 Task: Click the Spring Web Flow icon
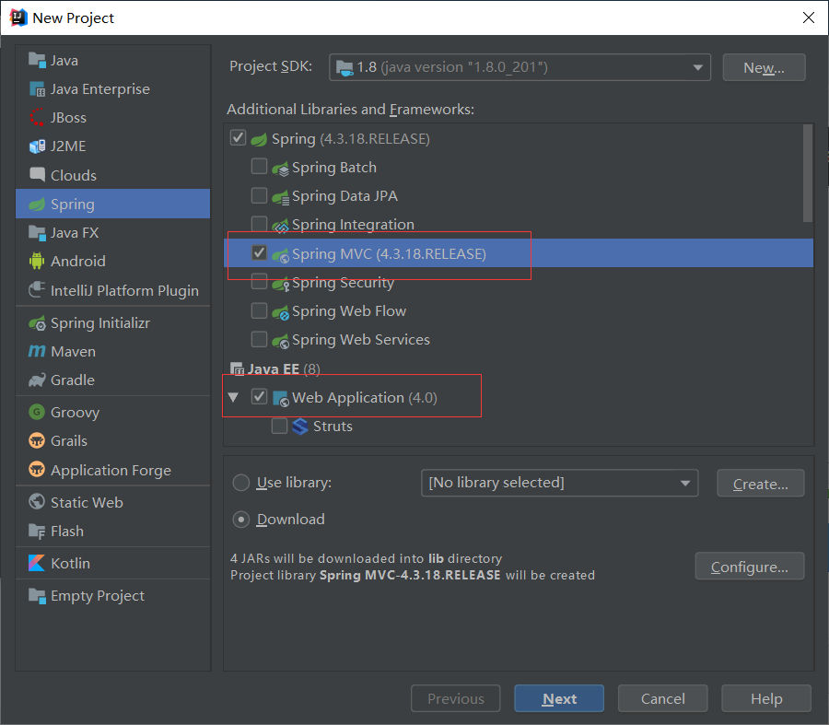pos(280,312)
